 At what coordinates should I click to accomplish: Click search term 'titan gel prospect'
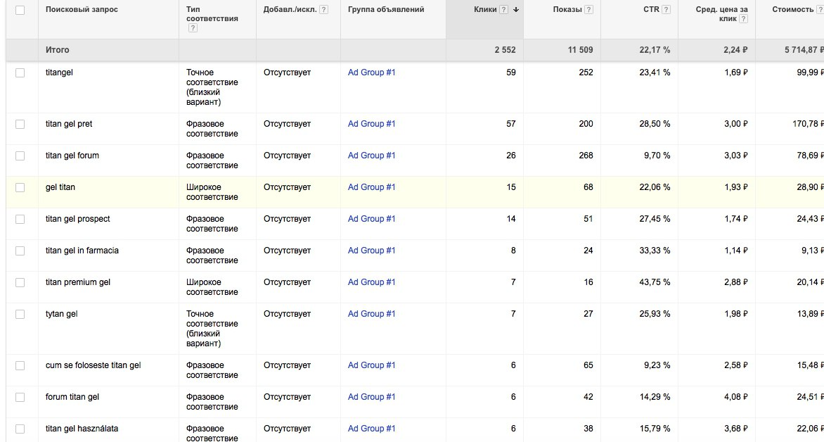coord(78,218)
